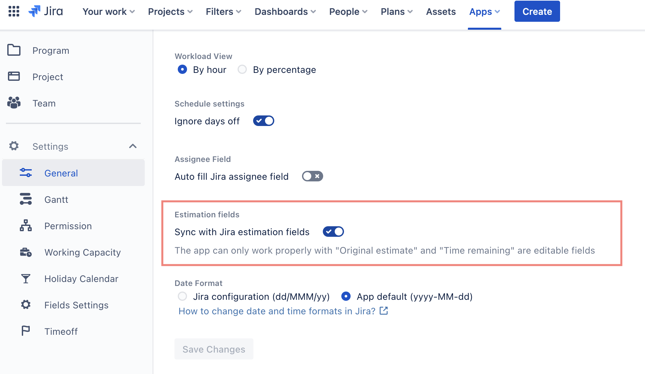The width and height of the screenshot is (645, 374).
Task: Collapse the Settings section chevron
Action: point(133,146)
